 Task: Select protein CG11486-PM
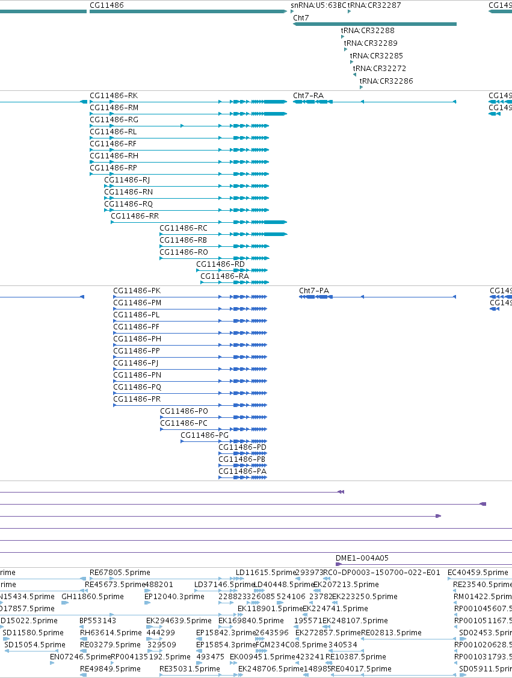coord(137,303)
